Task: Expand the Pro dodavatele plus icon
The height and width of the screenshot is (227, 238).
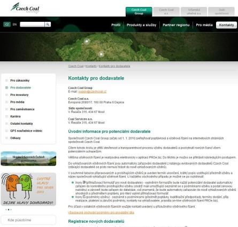Action: [x=6, y=87]
